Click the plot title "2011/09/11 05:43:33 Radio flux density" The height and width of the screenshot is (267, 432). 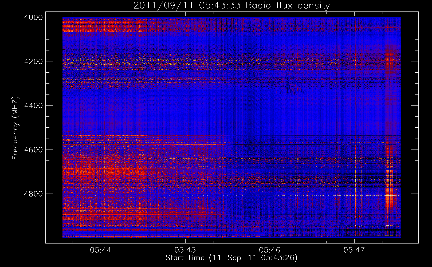pos(231,5)
